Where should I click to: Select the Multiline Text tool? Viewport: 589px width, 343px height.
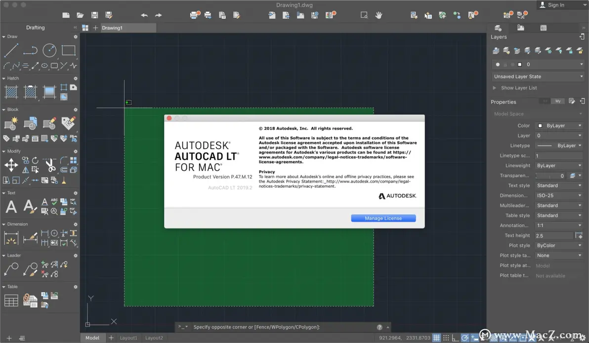point(11,206)
